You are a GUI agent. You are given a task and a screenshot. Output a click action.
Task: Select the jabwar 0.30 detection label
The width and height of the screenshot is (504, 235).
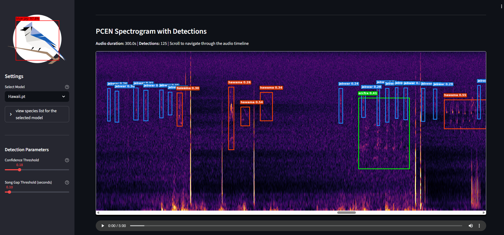pos(125,86)
